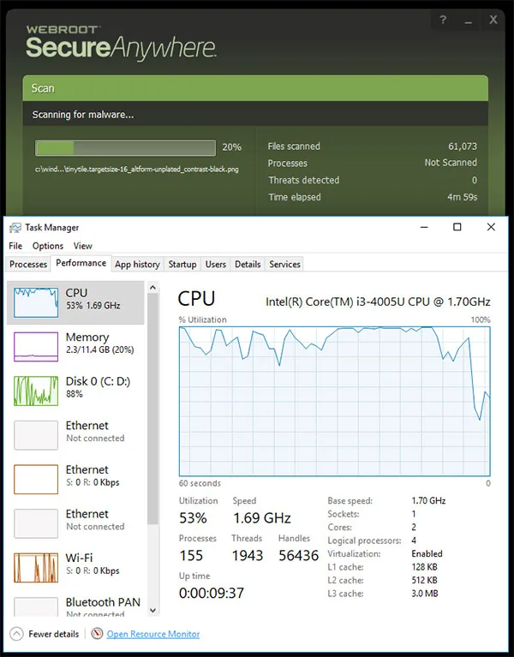Viewport: 514px width, 657px height.
Task: Switch to the Processes tab
Action: [x=28, y=264]
